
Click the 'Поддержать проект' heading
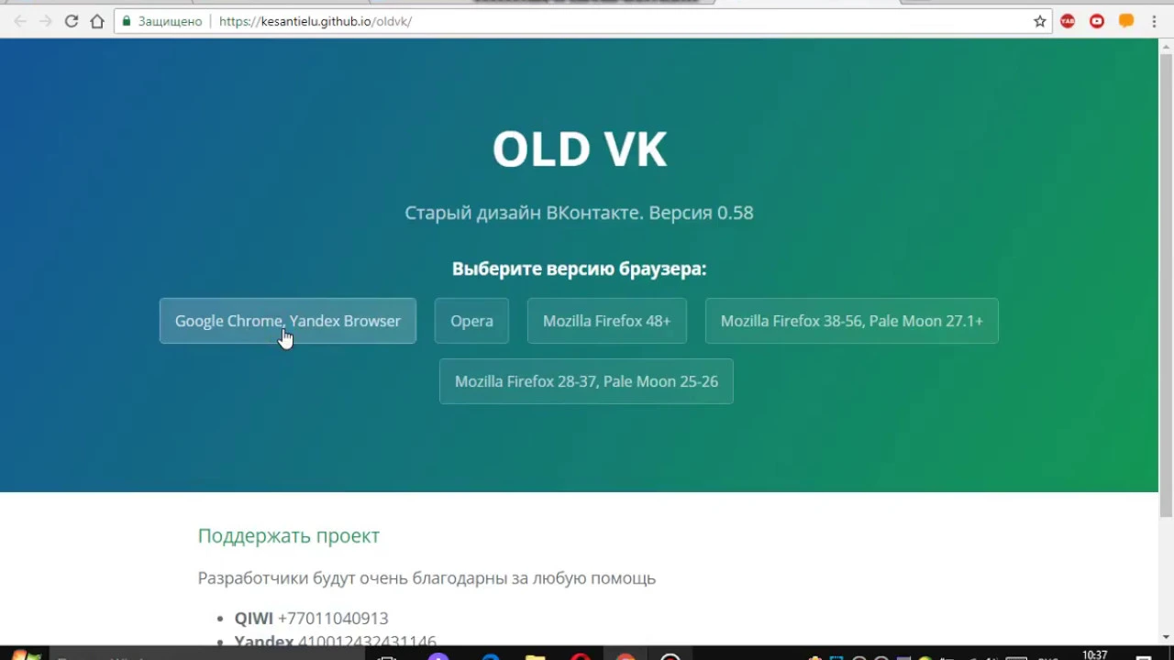point(289,536)
